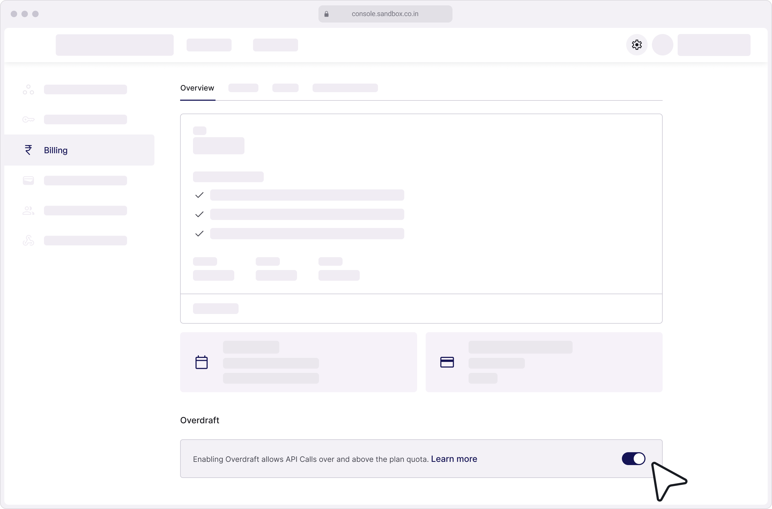The height and width of the screenshot is (509, 772).
Task: Click the credit card icon
Action: point(447,362)
